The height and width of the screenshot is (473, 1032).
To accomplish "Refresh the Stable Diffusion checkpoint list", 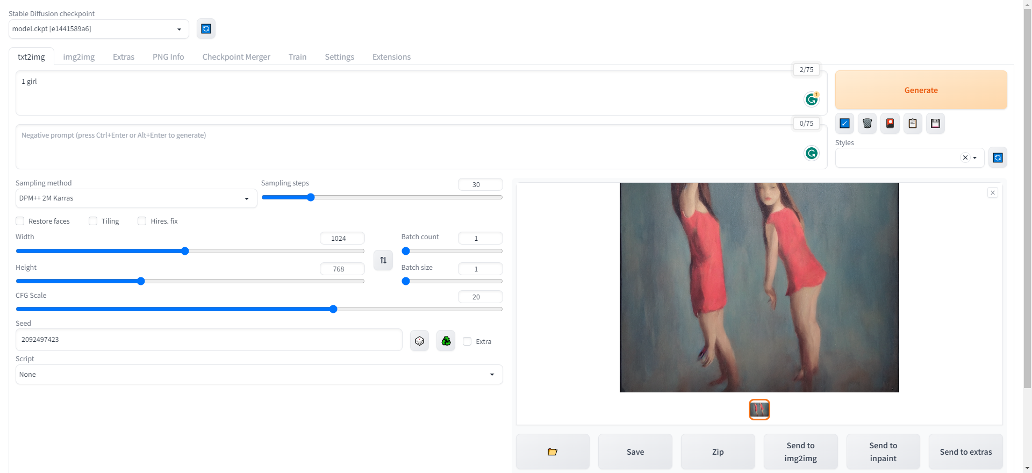I will [x=206, y=29].
